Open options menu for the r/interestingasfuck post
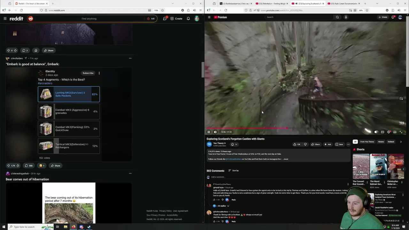The image size is (409, 230). click(130, 173)
